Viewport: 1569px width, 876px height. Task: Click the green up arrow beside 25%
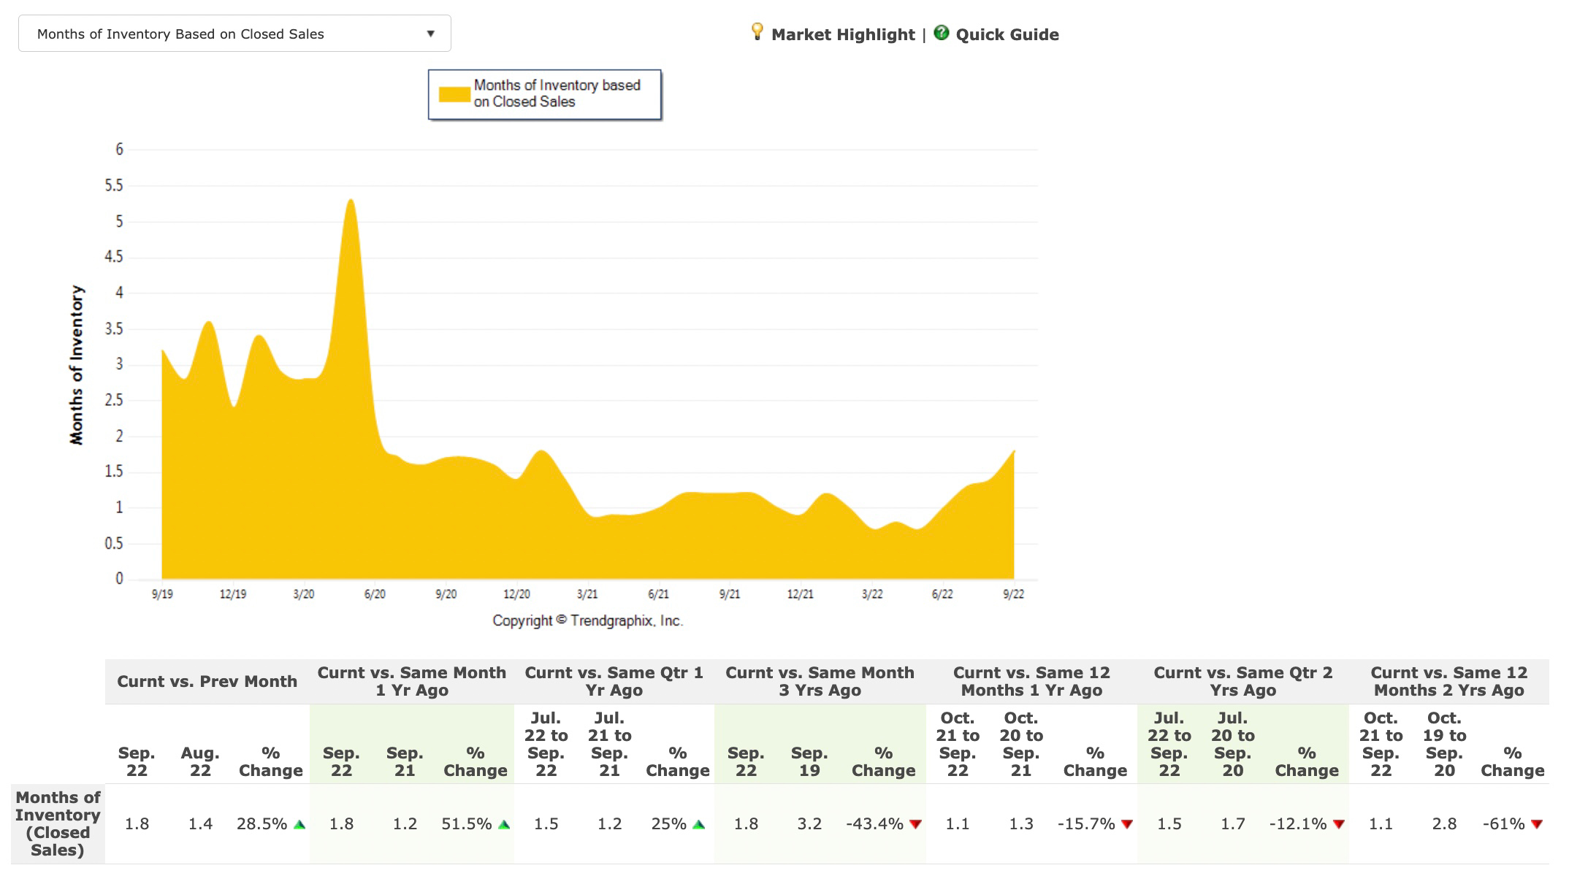click(698, 825)
